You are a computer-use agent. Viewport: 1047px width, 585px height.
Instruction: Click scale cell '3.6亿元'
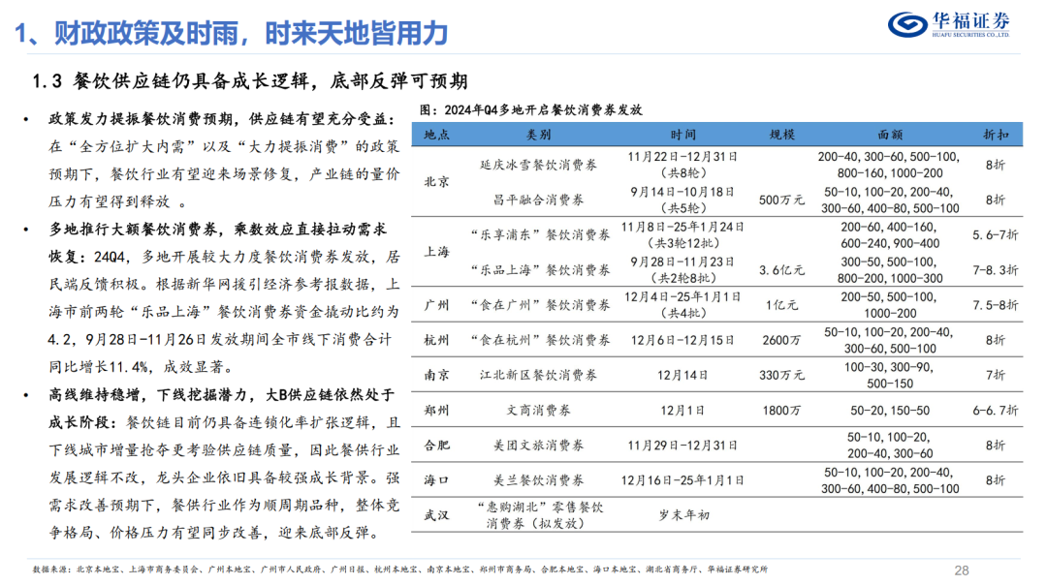click(x=782, y=270)
